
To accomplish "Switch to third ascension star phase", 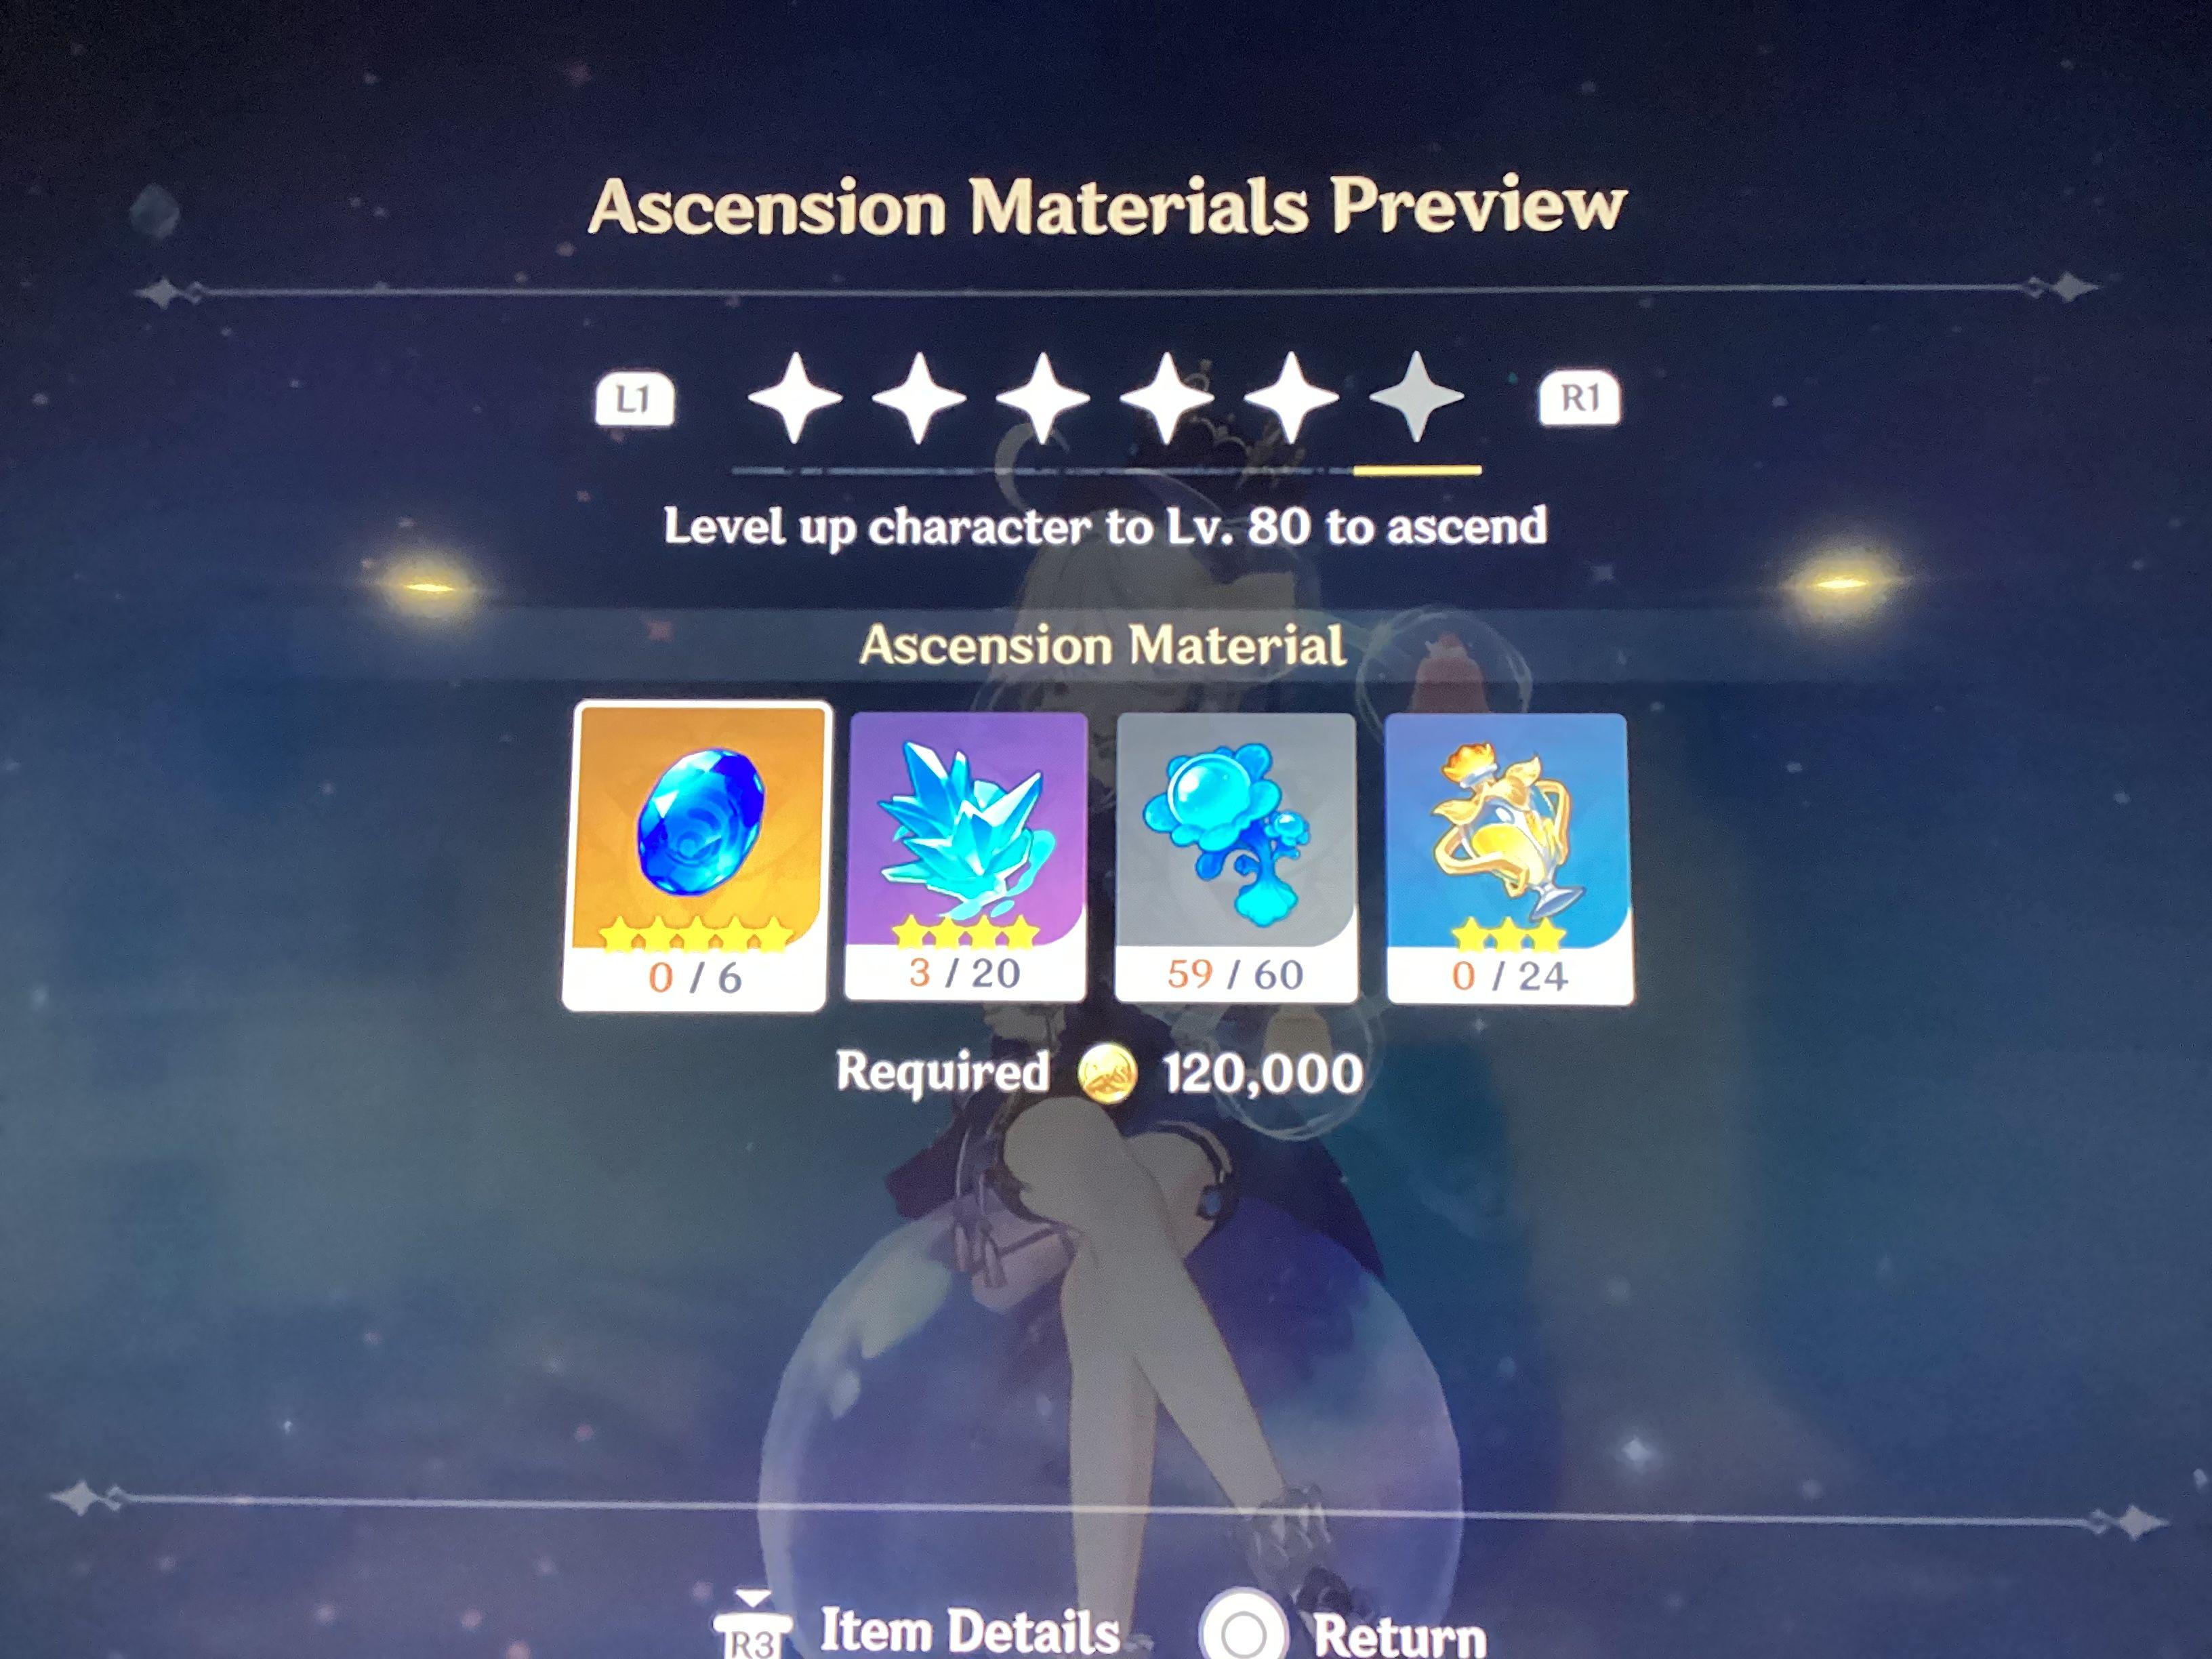I will pyautogui.click(x=1043, y=397).
